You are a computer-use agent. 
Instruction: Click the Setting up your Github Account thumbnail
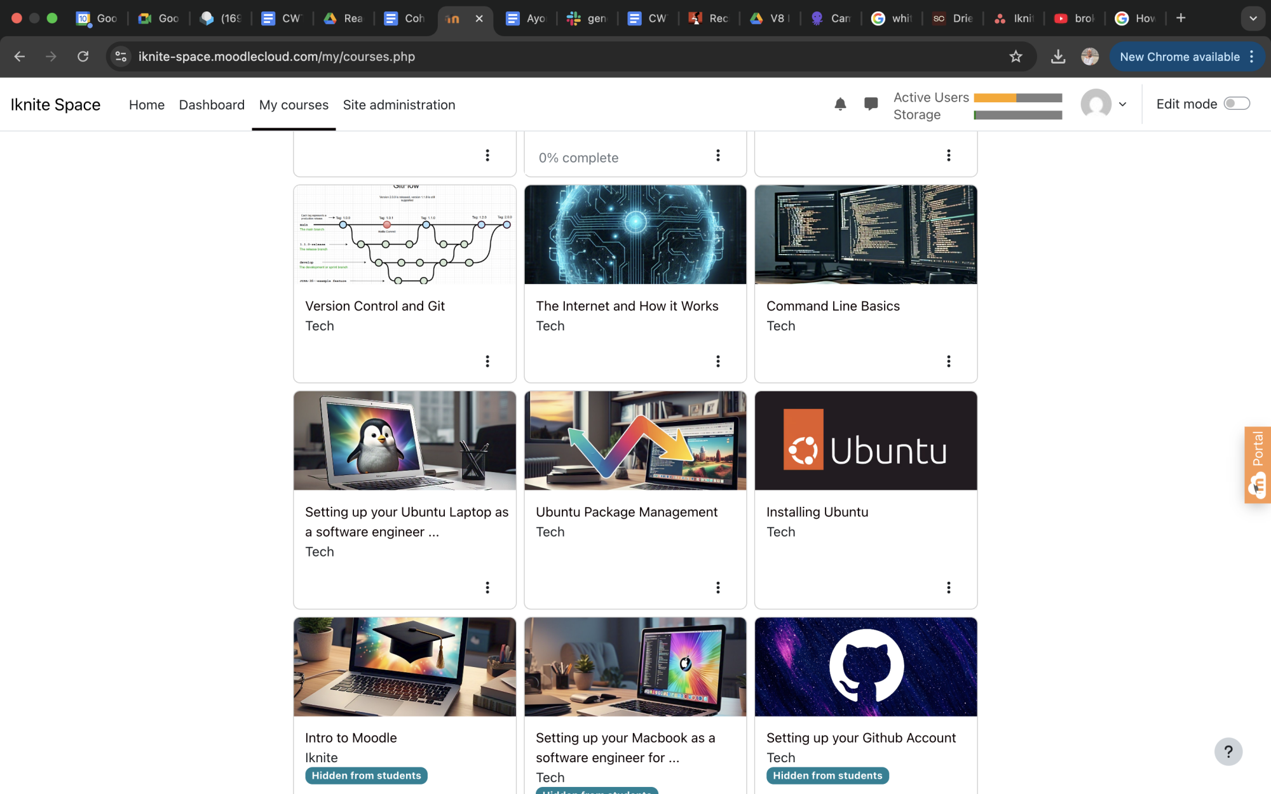coord(866,667)
